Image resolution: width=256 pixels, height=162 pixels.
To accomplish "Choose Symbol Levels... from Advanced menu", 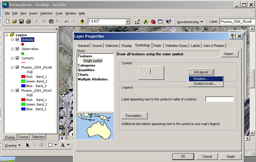I will click(x=206, y=84).
